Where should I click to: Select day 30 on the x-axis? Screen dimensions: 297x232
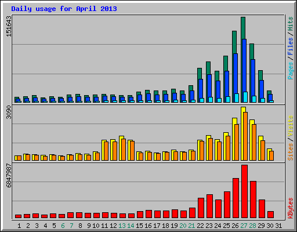(x=270, y=226)
